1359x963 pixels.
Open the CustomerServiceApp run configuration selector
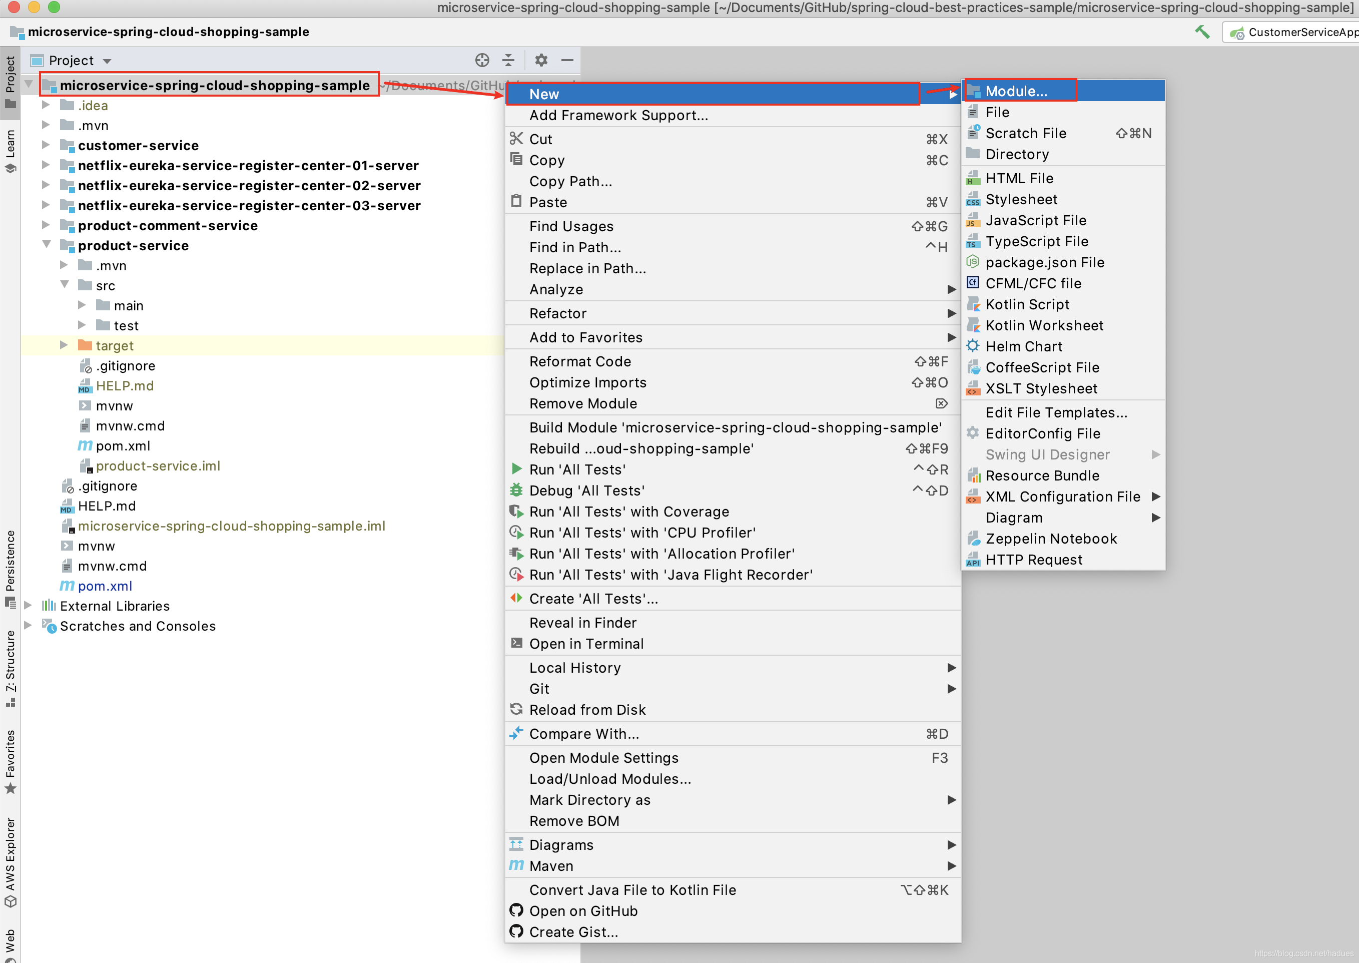[x=1292, y=32]
